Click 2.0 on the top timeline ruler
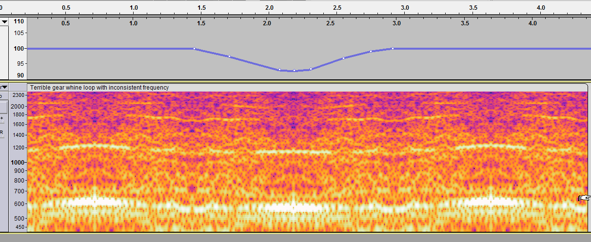This screenshot has width=591, height=242. pos(269,8)
